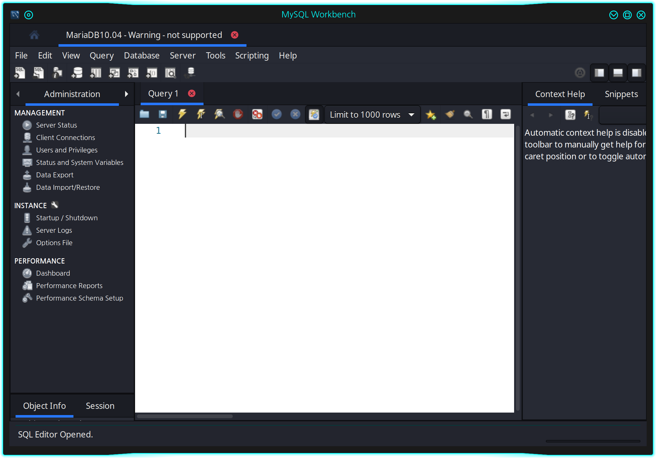Screen dimensions: 656x458
Task: Open a SQL script file from the folder icon
Action: (144, 115)
